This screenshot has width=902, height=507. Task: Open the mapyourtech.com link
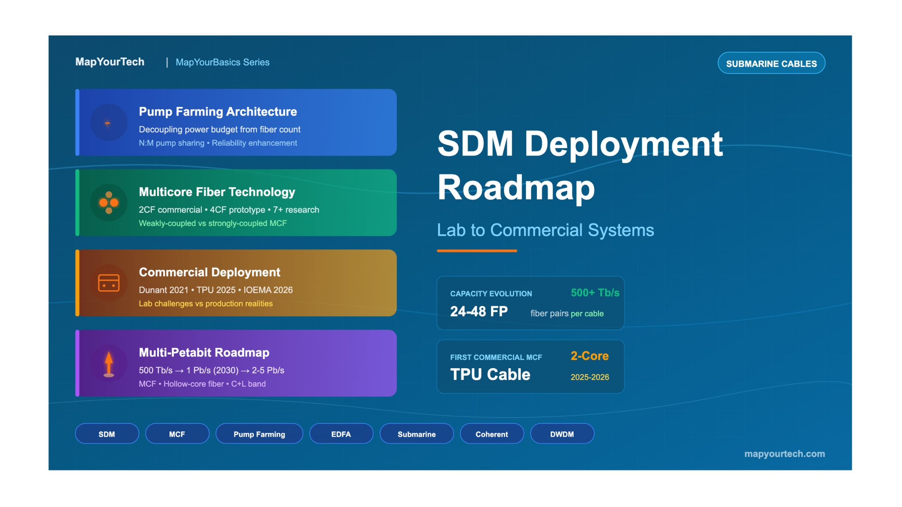[784, 453]
